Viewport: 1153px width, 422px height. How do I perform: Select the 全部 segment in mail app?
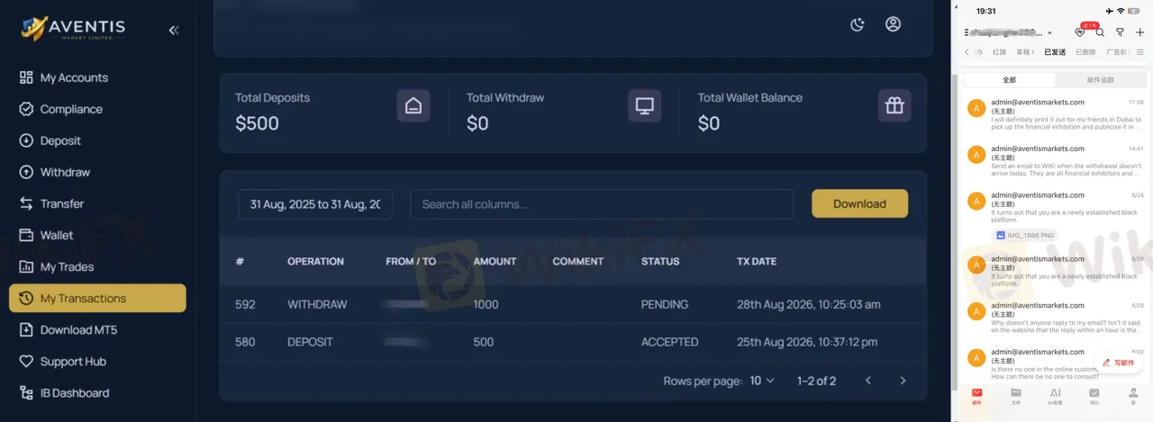[1009, 80]
